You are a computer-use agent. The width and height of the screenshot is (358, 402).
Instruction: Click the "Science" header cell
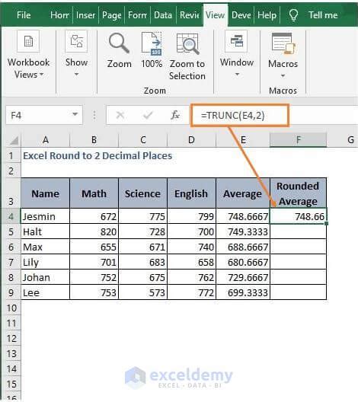pyautogui.click(x=143, y=193)
